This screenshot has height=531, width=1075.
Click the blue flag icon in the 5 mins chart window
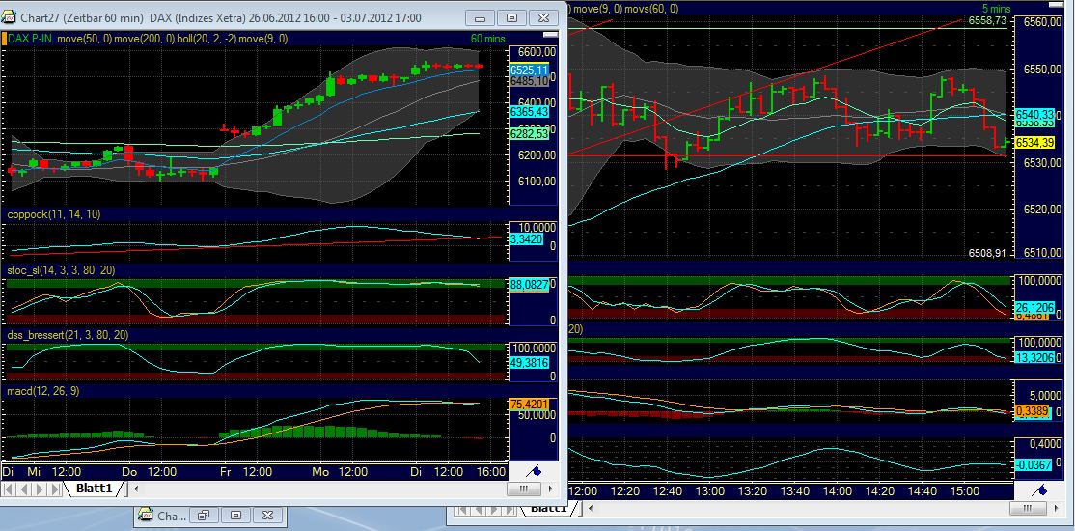coord(1040,489)
